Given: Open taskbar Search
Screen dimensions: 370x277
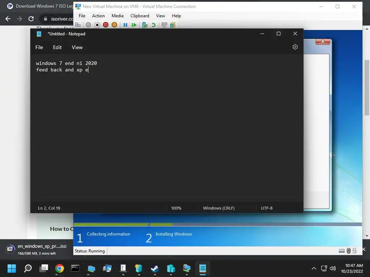Looking at the screenshot, I should point(28,268).
